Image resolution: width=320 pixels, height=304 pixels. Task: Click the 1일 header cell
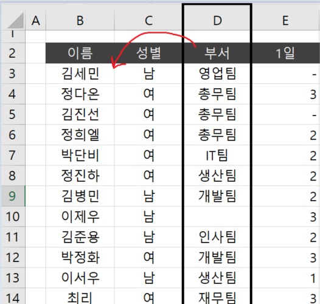tap(286, 53)
